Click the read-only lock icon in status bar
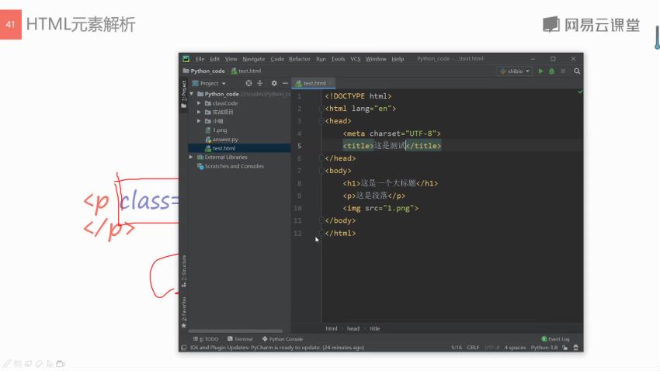The image size is (660, 371). tap(564, 348)
